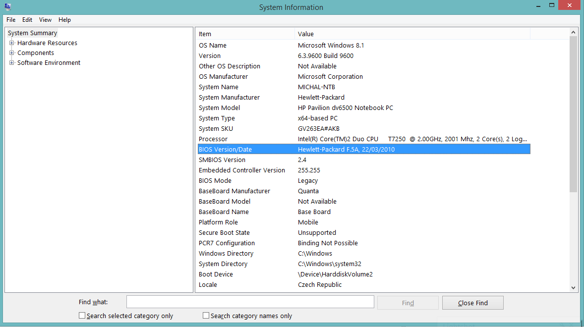Select the System Directory row
Screen dimensions: 584x327
pyautogui.click(x=364, y=264)
